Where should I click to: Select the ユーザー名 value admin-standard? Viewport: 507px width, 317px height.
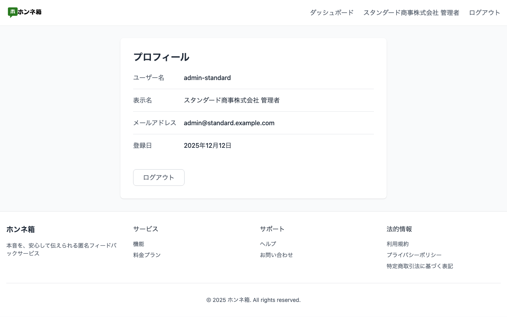(207, 78)
